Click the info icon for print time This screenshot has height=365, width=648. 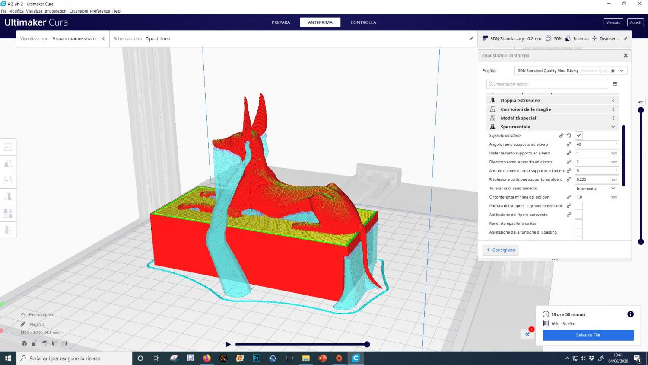point(630,314)
